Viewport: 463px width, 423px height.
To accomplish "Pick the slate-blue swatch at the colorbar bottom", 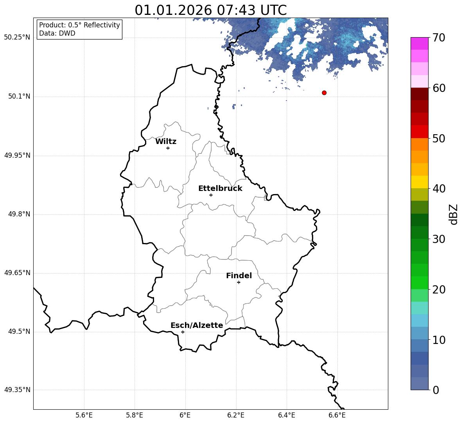I will click(x=420, y=384).
